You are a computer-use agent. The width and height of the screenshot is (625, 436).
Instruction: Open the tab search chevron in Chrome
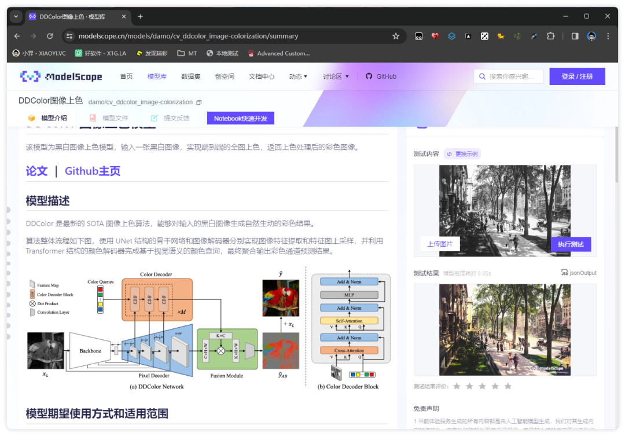(16, 16)
